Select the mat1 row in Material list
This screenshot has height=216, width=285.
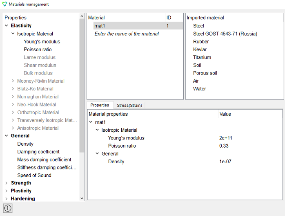click(138, 26)
